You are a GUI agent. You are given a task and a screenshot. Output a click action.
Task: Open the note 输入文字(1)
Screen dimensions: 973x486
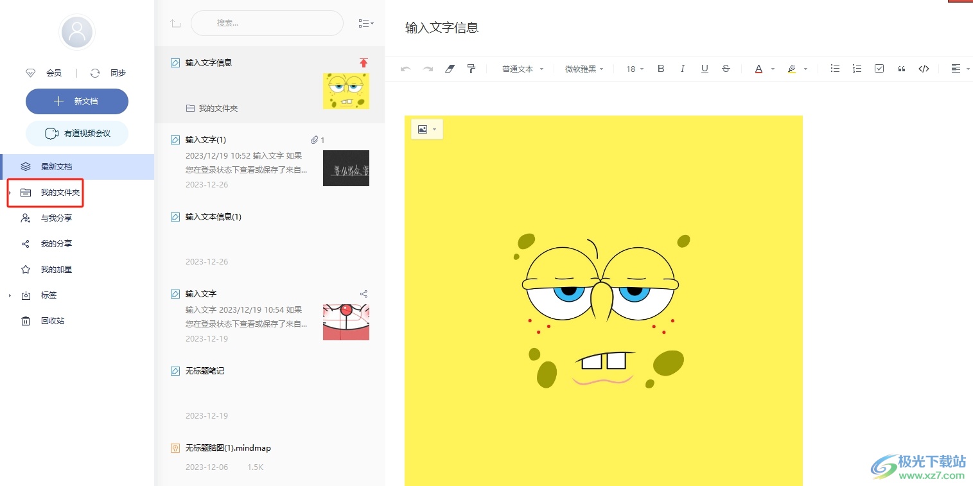[270, 162]
